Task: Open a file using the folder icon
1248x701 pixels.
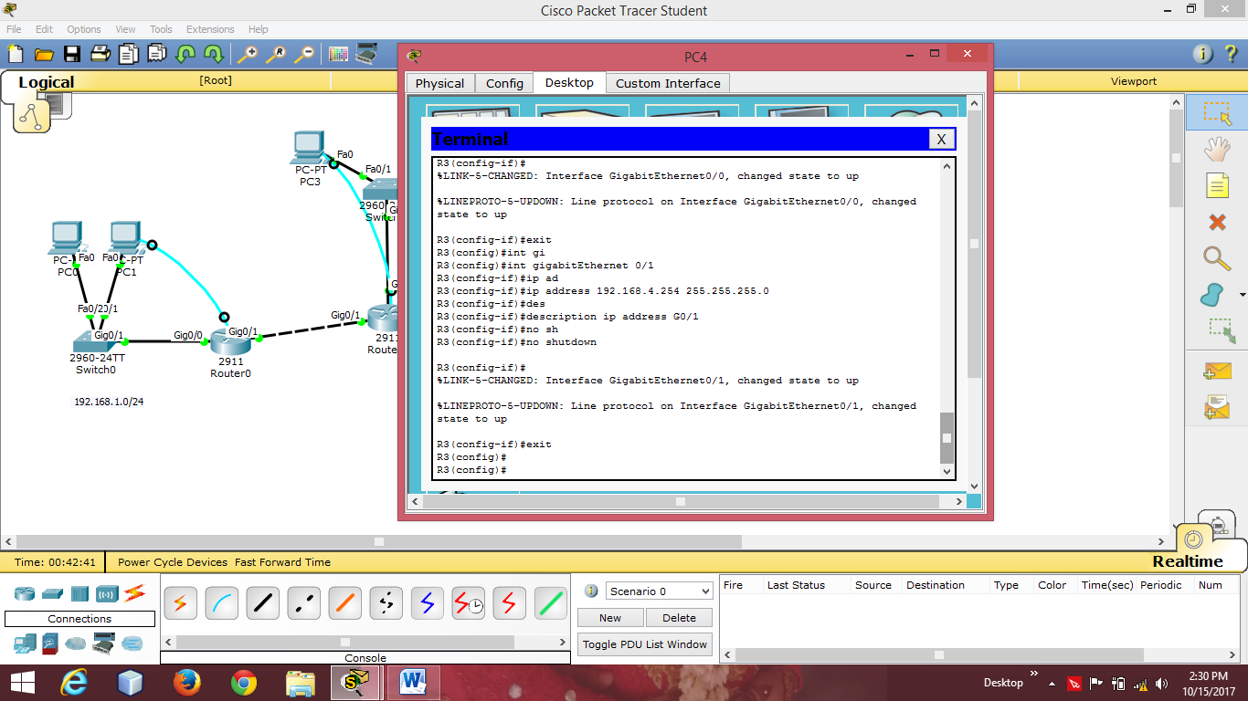Action: (x=44, y=54)
